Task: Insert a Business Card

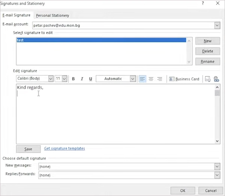Action: pos(184,79)
